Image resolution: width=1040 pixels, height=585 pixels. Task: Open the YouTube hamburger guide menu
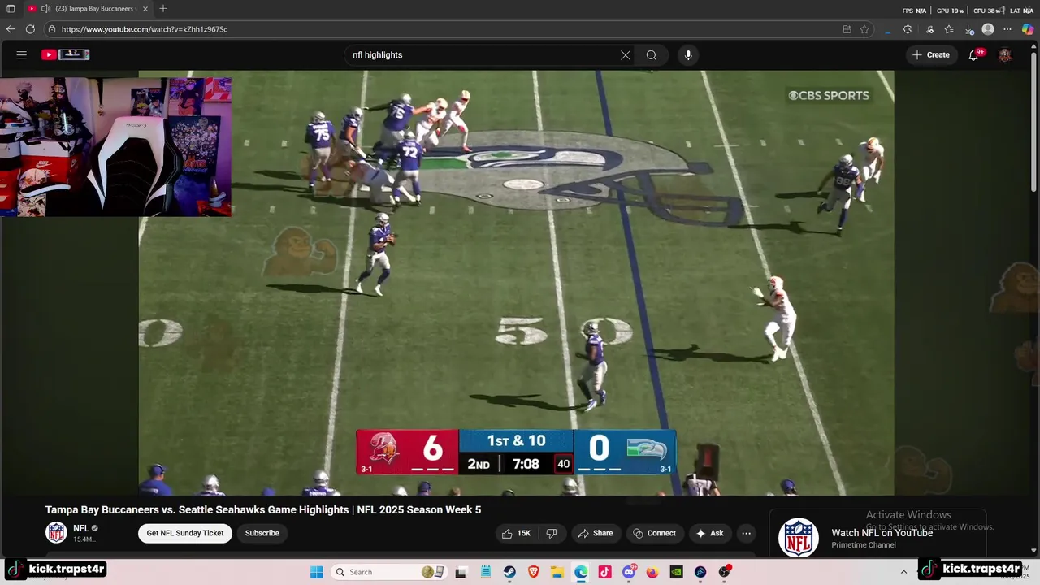[22, 55]
